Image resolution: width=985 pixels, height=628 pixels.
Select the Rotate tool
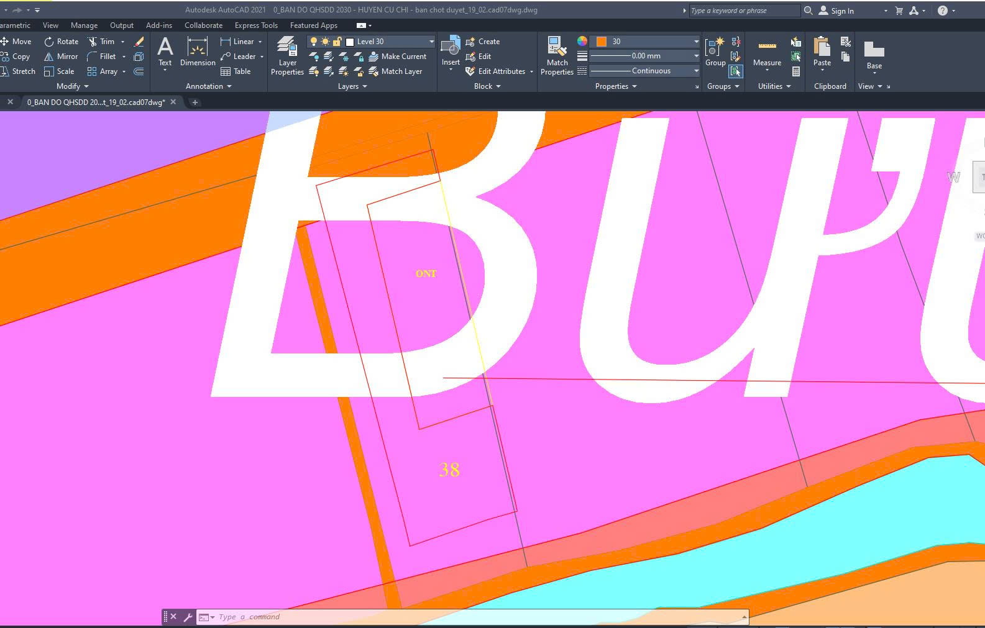click(x=61, y=42)
